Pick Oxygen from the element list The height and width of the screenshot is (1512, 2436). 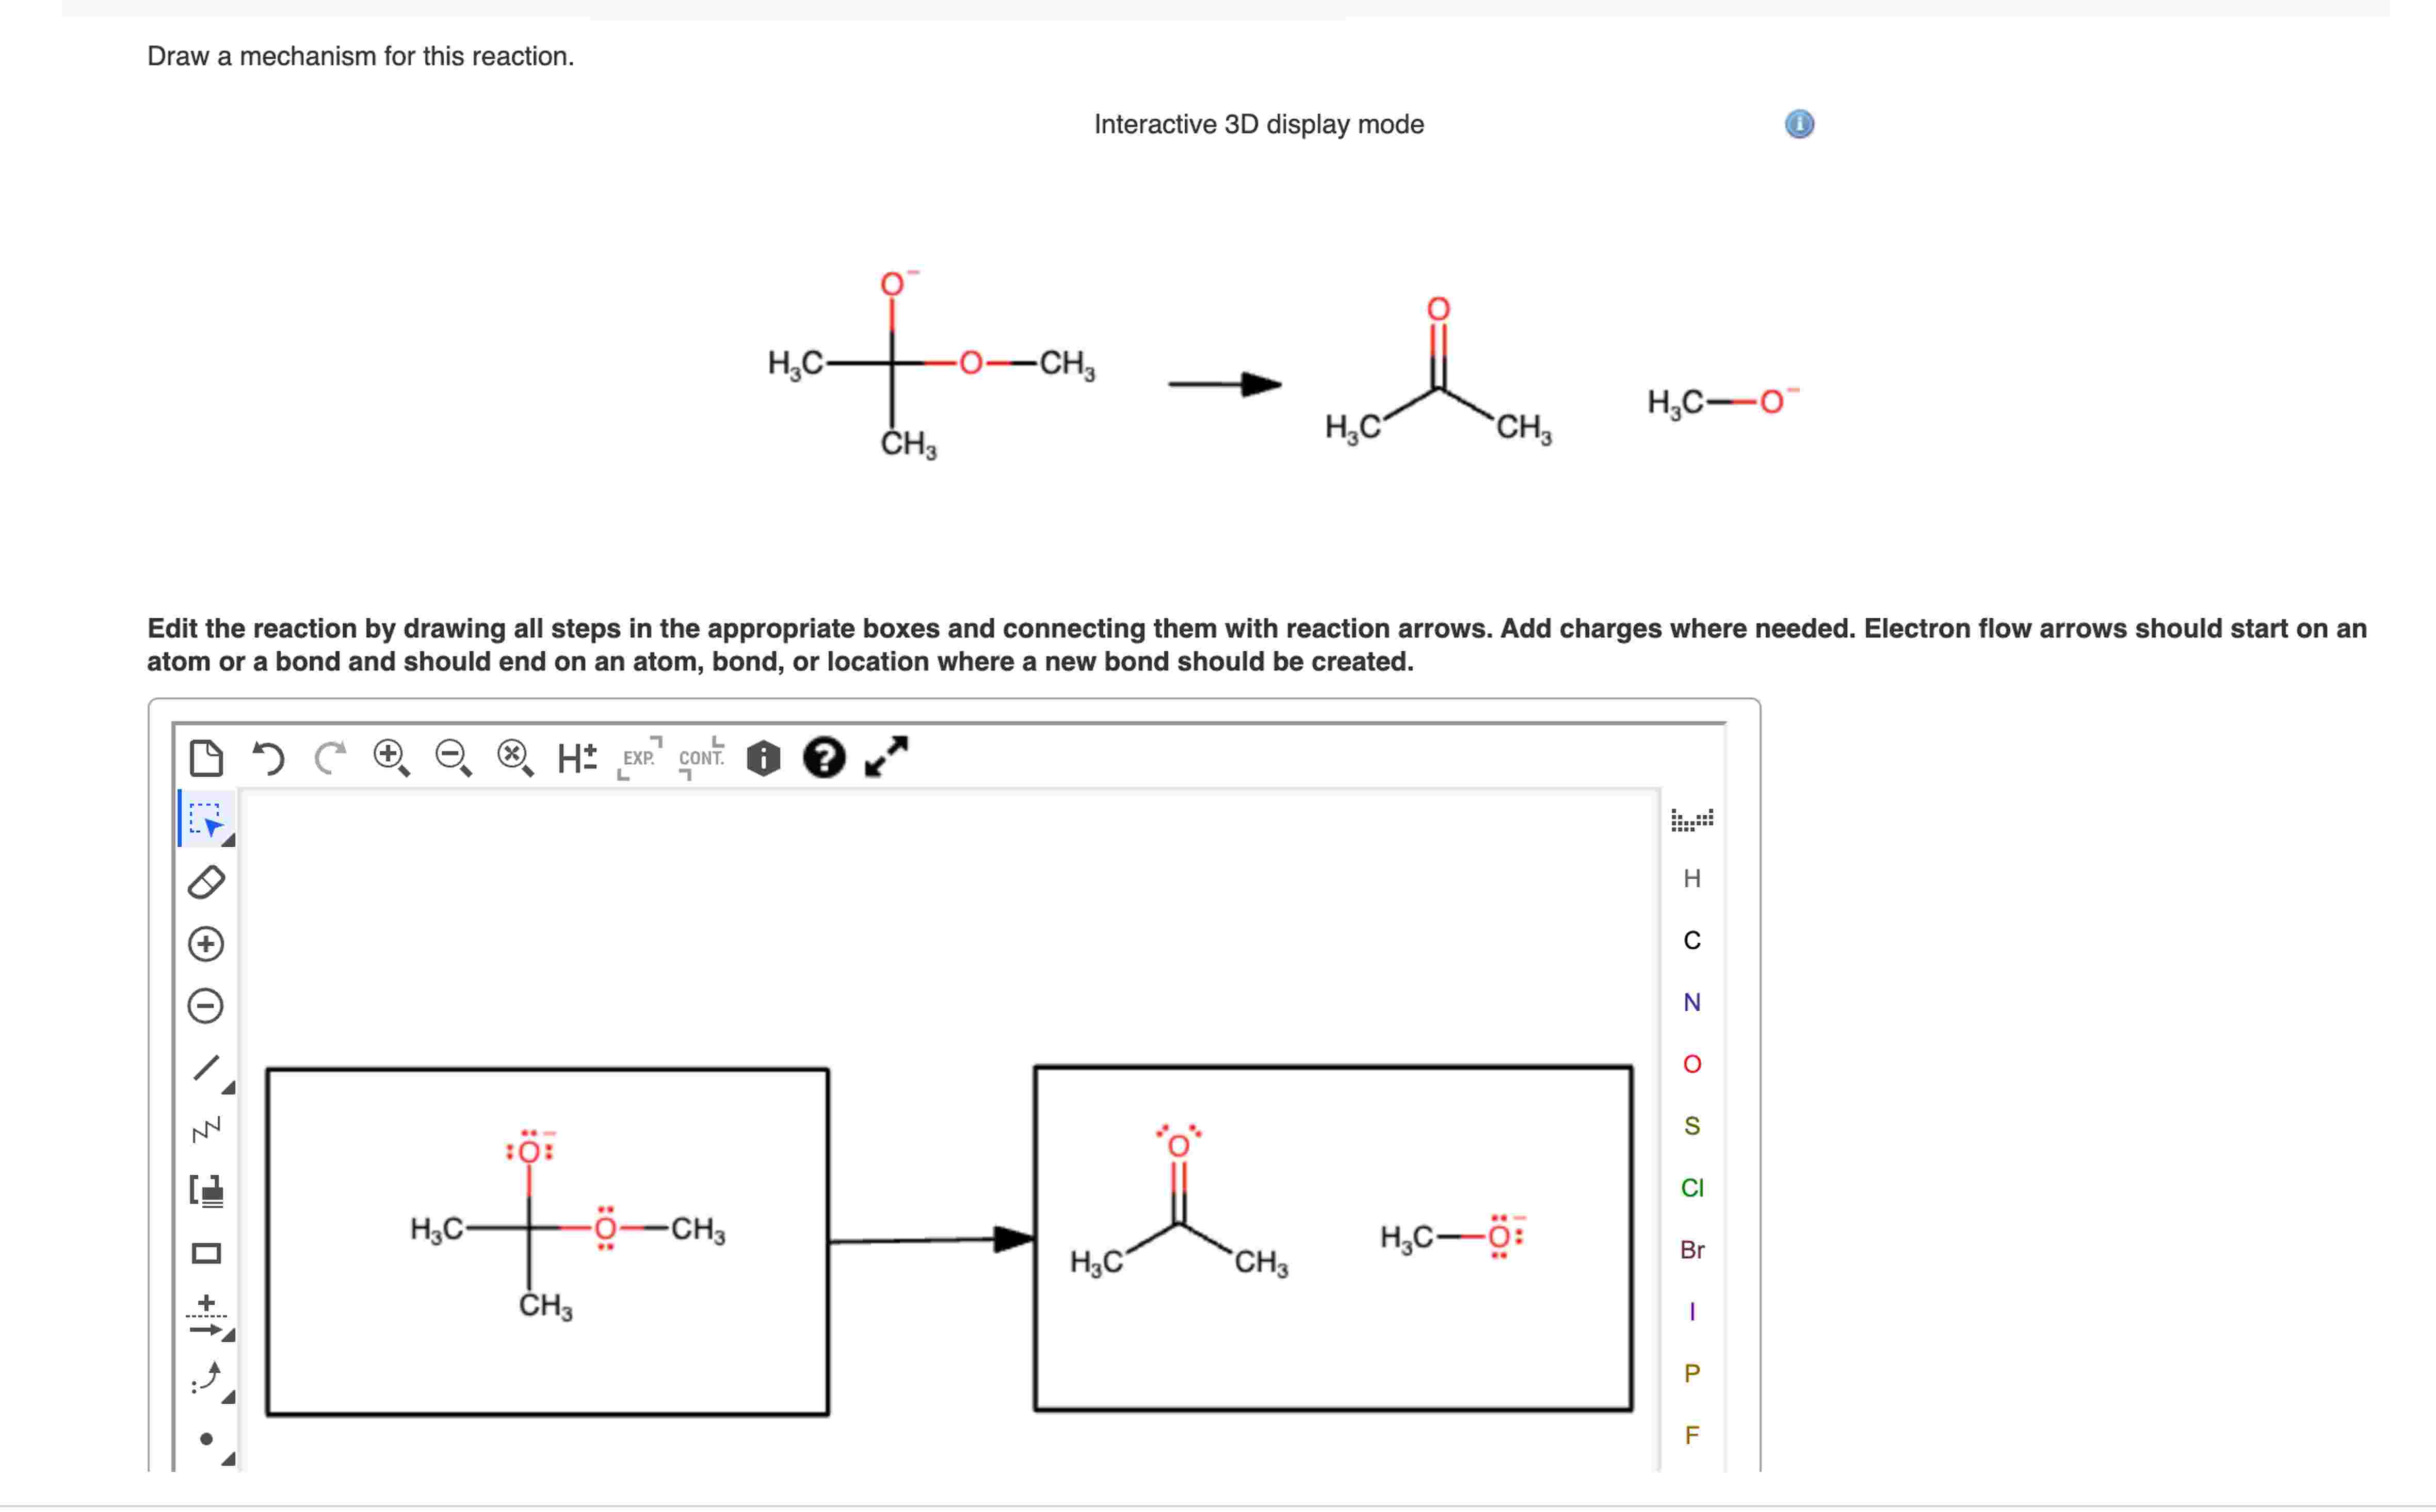[x=1692, y=1064]
